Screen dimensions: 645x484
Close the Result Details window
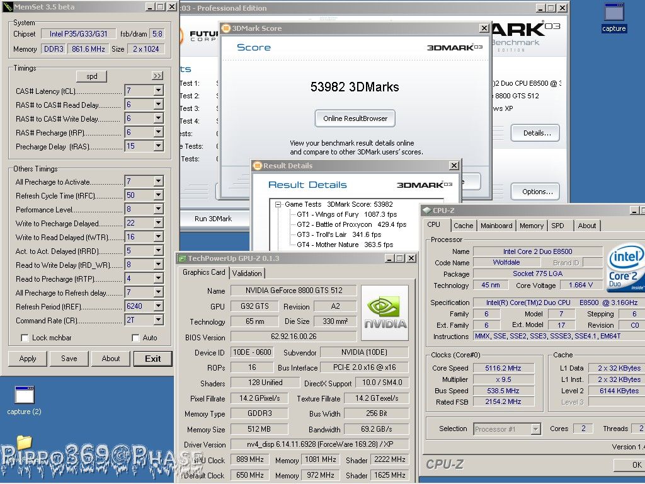(454, 166)
